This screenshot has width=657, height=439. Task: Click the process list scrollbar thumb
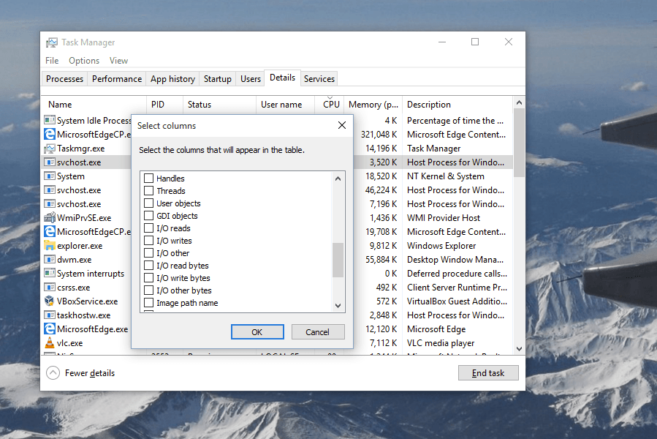pyautogui.click(x=519, y=143)
